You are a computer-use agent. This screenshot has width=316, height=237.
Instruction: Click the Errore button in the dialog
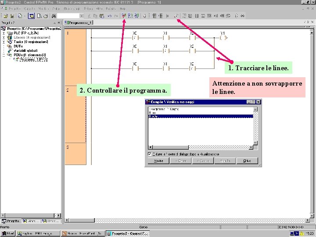(181, 161)
